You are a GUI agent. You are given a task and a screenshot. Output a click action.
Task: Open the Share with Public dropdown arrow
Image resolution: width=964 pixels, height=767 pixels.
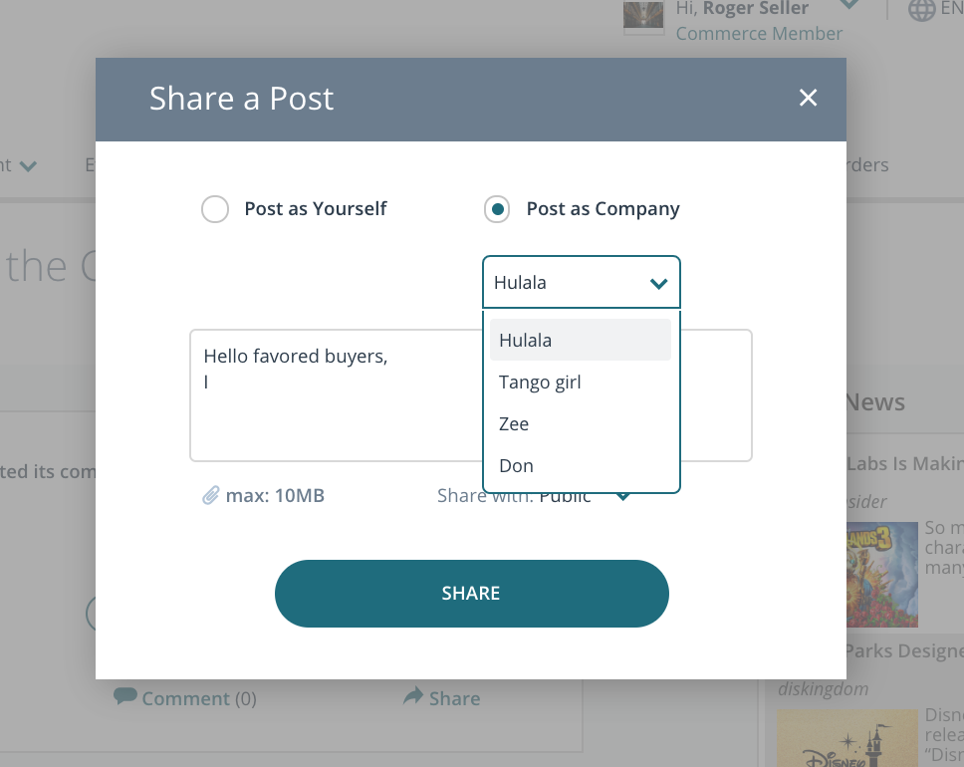(622, 496)
